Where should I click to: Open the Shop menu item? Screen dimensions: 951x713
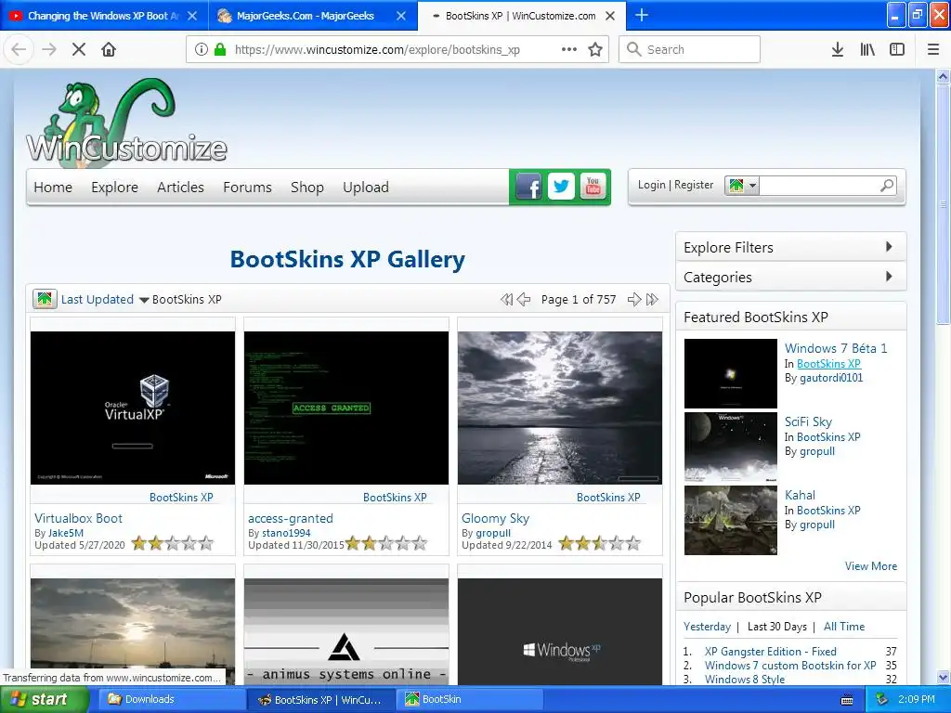point(306,188)
